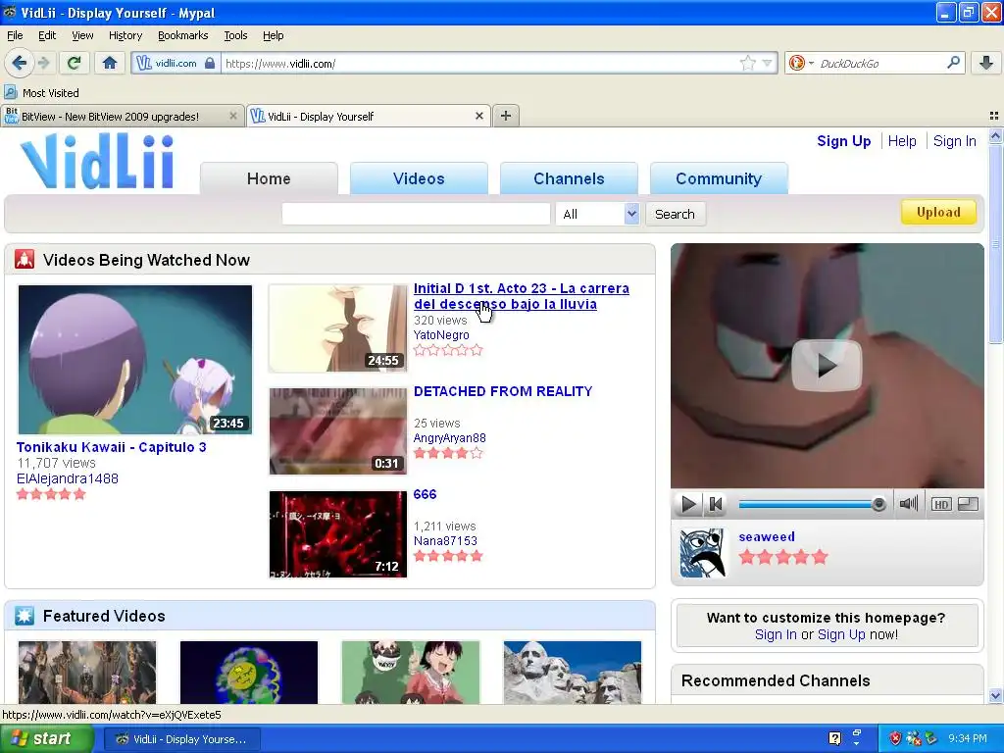Open the File menu
The height and width of the screenshot is (753, 1004).
(x=15, y=35)
